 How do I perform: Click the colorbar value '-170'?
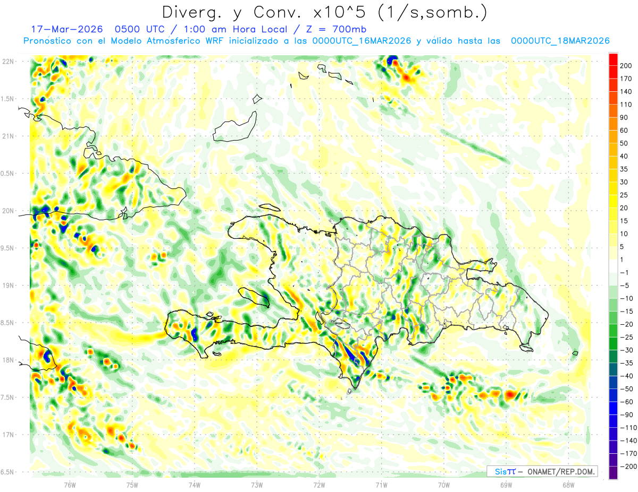coord(628,453)
